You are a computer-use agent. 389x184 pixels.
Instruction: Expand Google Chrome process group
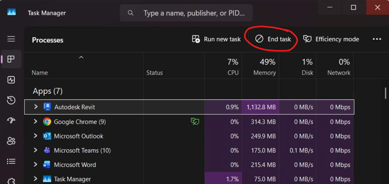click(x=36, y=122)
